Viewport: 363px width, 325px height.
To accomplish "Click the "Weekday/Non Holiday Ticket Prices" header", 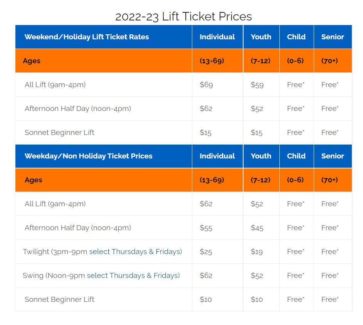I will 88,156.
